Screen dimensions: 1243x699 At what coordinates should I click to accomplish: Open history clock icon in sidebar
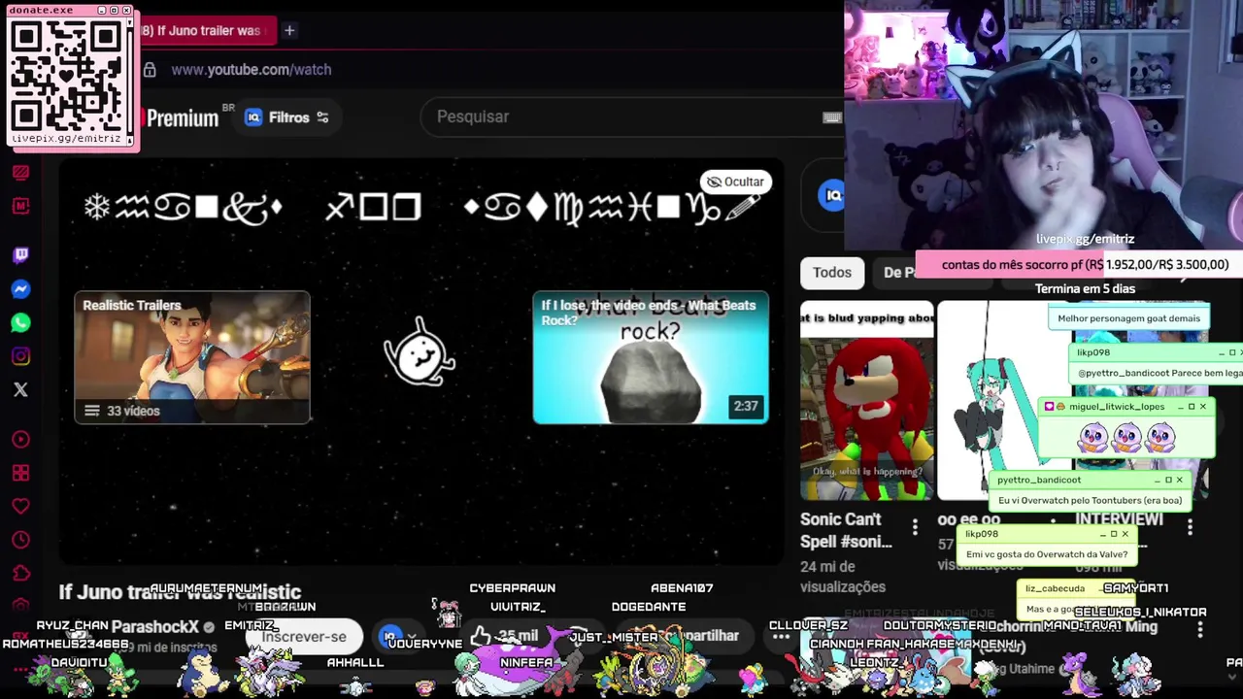pos(20,540)
